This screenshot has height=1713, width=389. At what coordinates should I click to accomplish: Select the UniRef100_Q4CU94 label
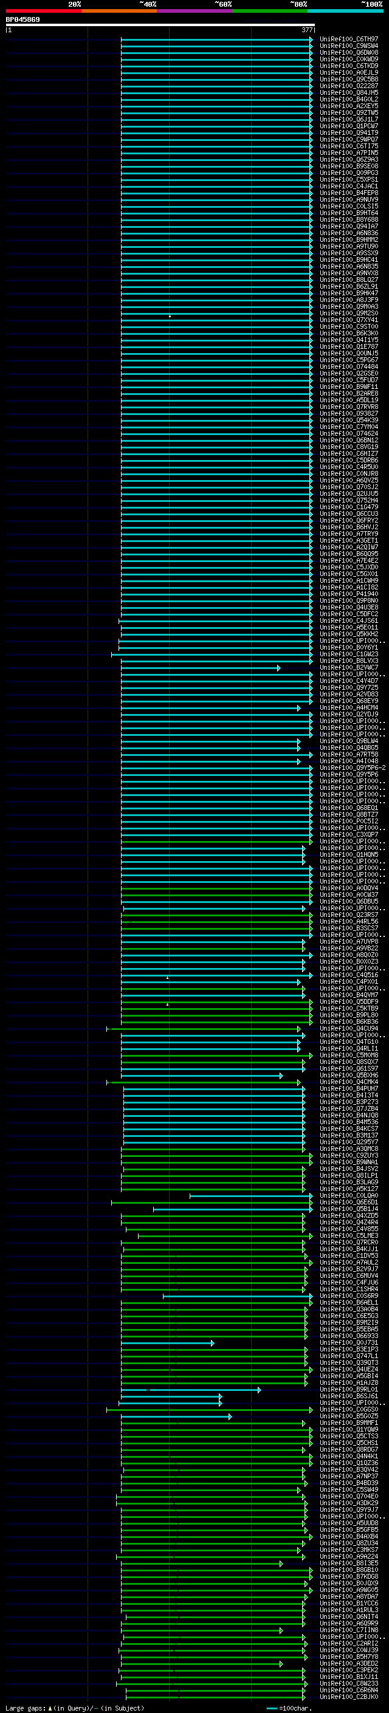click(348, 1028)
